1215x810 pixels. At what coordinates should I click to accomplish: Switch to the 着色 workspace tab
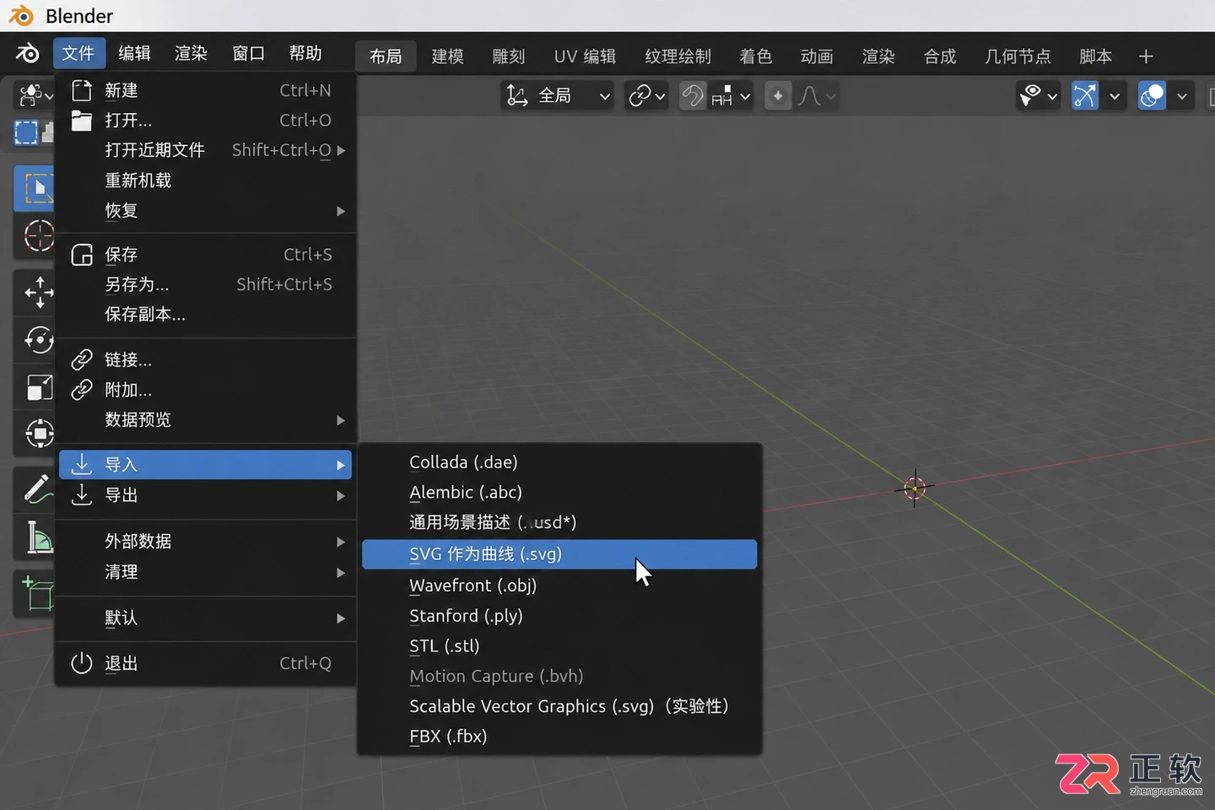pyautogui.click(x=756, y=57)
